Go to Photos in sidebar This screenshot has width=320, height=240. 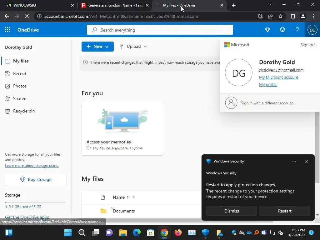pos(36,86)
